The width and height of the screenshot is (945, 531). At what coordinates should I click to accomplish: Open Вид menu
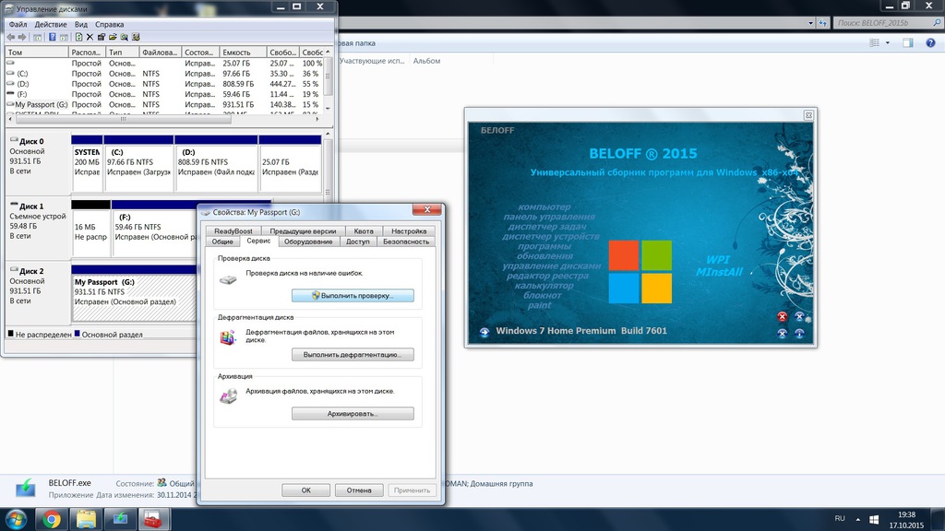[x=81, y=25]
